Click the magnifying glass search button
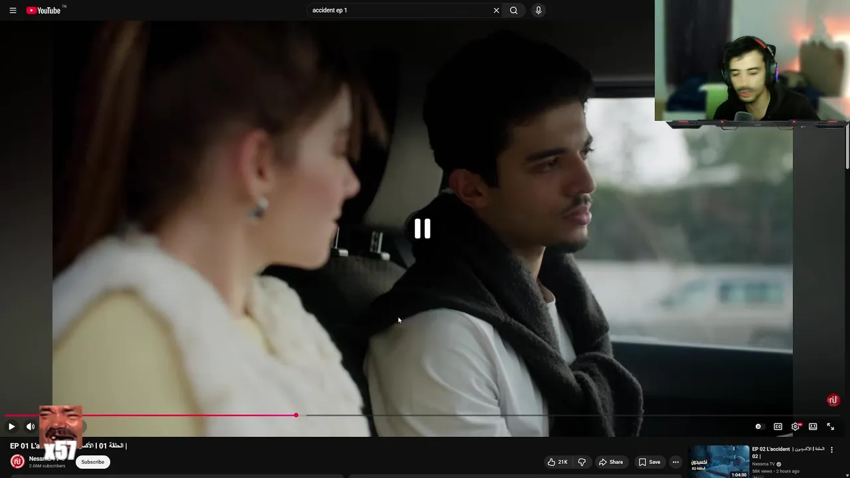This screenshot has height=478, width=850. point(513,11)
